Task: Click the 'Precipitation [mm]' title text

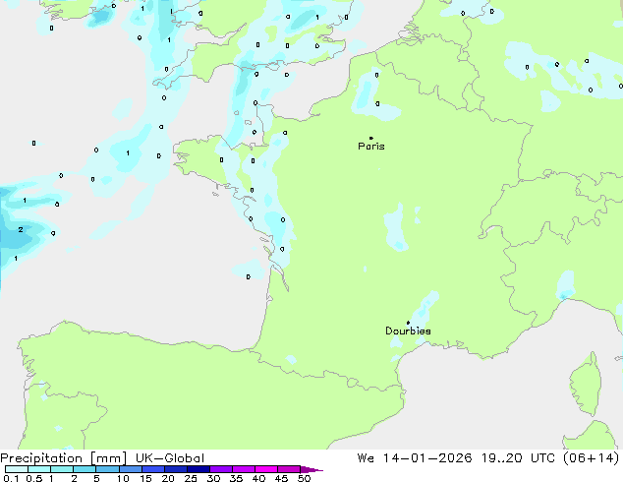Action: (64, 458)
